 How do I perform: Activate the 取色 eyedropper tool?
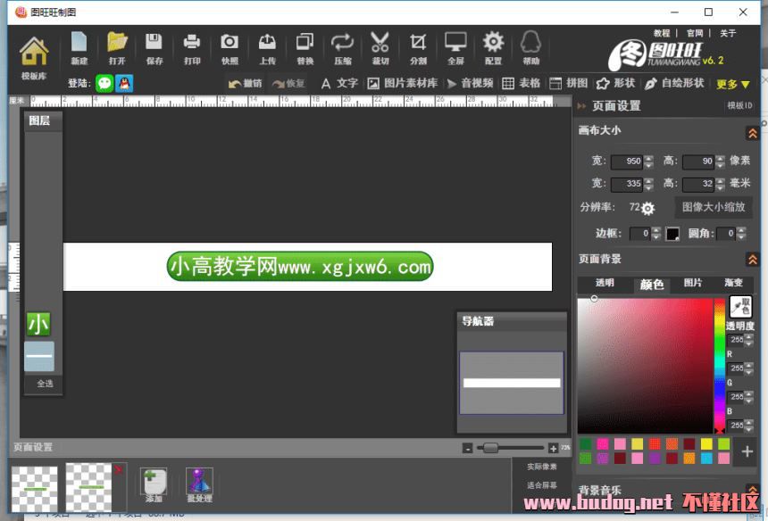[x=740, y=307]
